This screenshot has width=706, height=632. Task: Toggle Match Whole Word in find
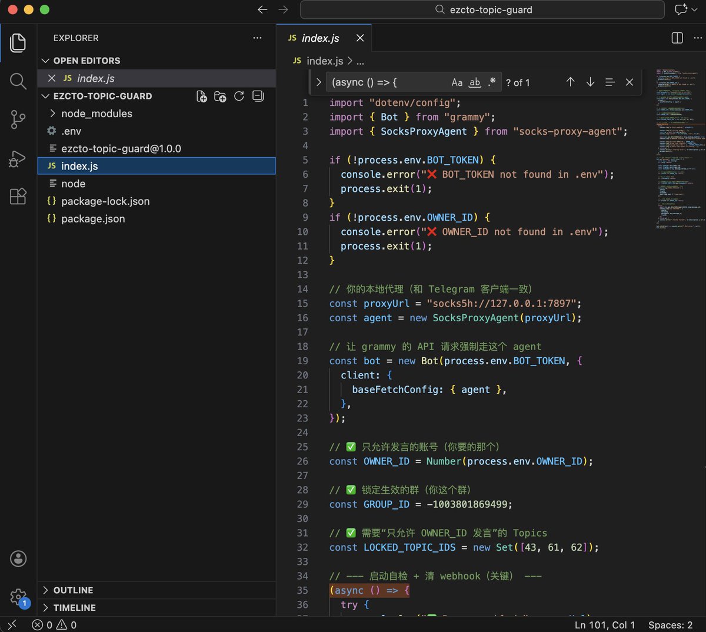point(475,82)
